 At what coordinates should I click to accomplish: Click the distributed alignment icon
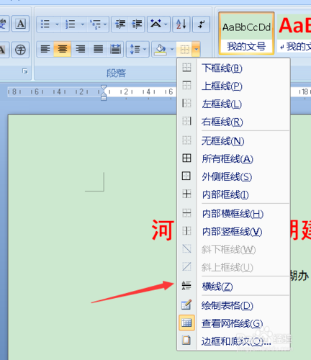pos(115,49)
